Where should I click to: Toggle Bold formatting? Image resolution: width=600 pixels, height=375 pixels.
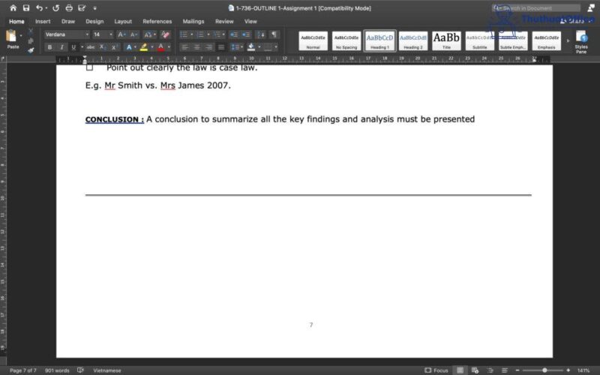pyautogui.click(x=50, y=47)
